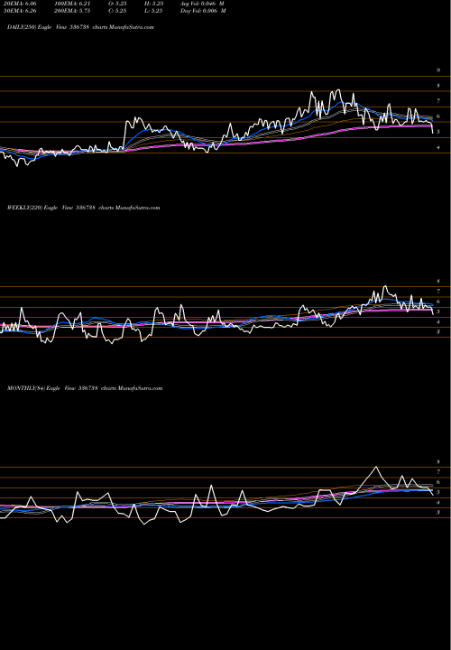Image resolution: width=451 pixels, height=650 pixels.
Task: Select the open price reading 'O:'
Action: [117, 4]
